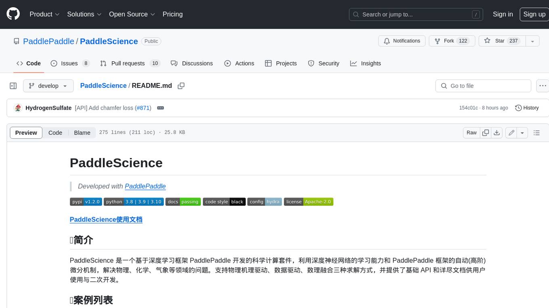The width and height of the screenshot is (549, 308).
Task: Click the pypi v1.2.0 badge
Action: point(86,202)
